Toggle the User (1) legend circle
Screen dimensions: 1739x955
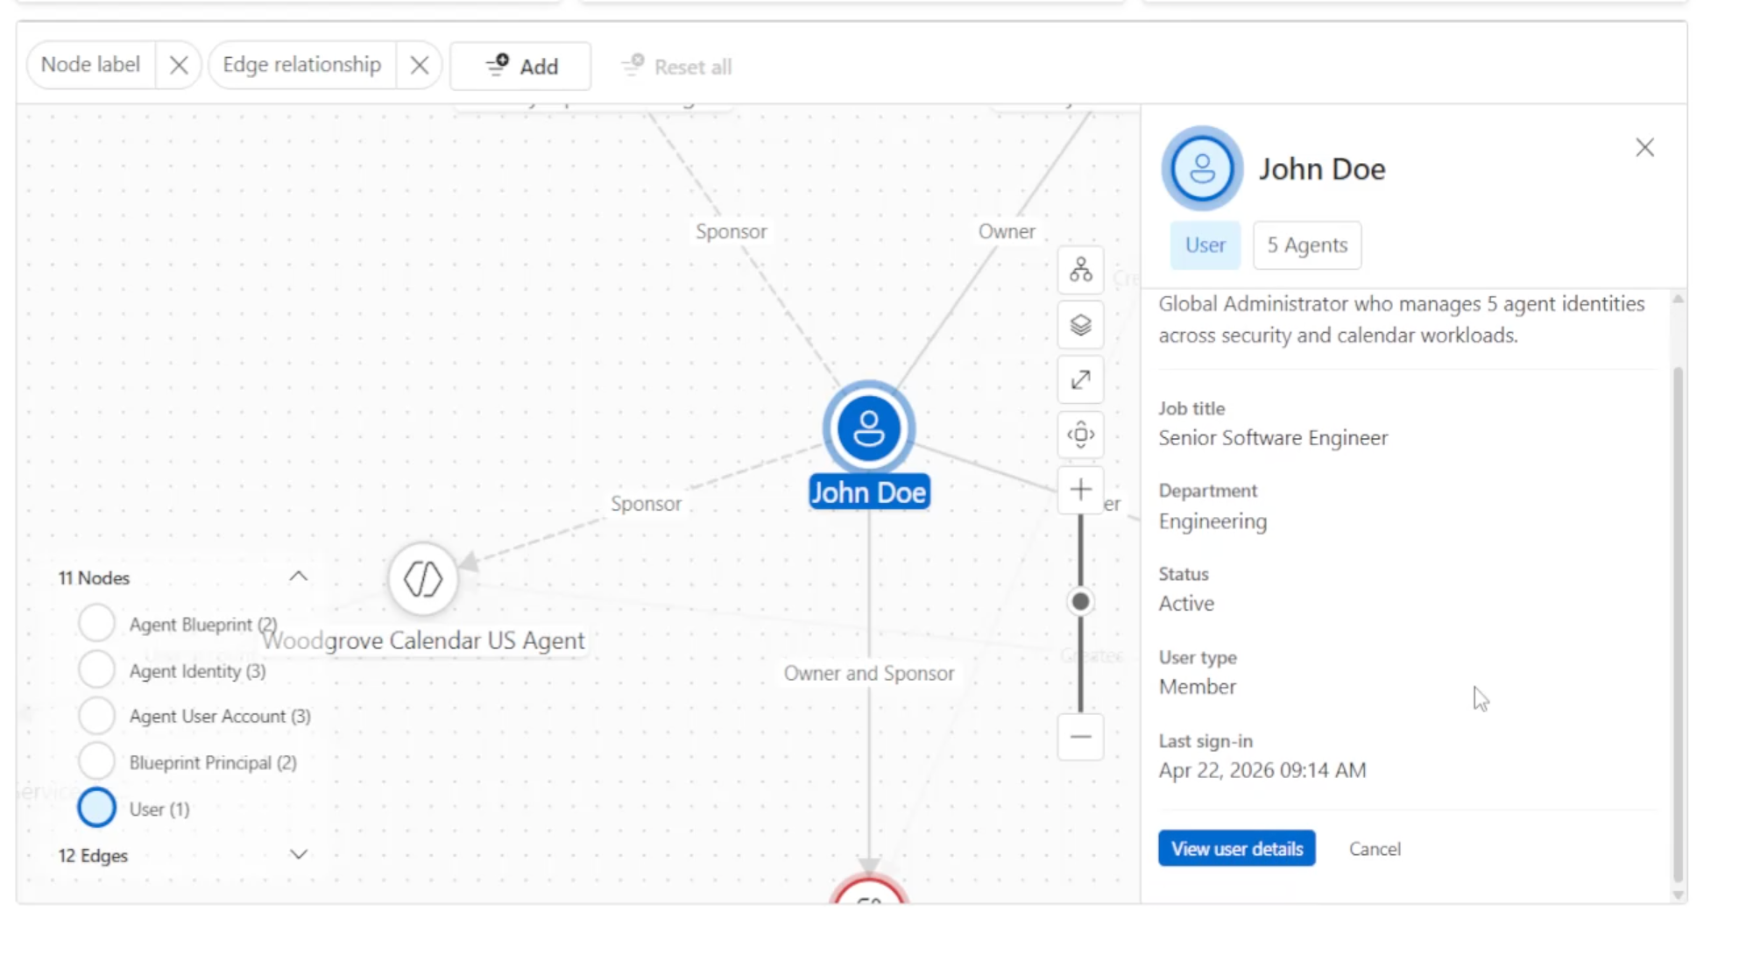96,808
